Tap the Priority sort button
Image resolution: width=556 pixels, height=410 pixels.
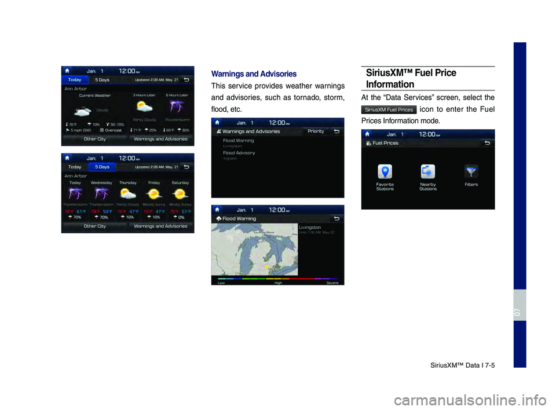click(x=316, y=131)
